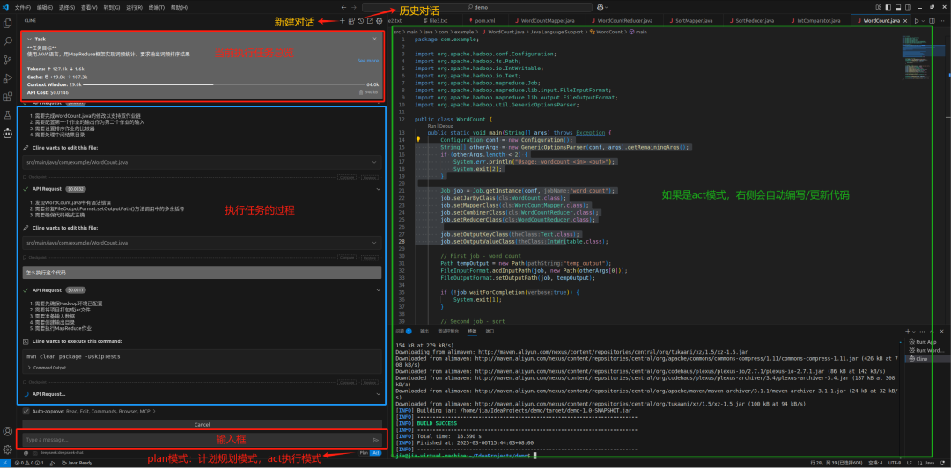Open Copilot dropdown arrow in title bar

click(x=607, y=7)
